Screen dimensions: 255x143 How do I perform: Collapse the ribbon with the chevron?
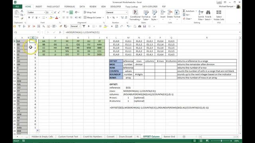tap(239, 23)
